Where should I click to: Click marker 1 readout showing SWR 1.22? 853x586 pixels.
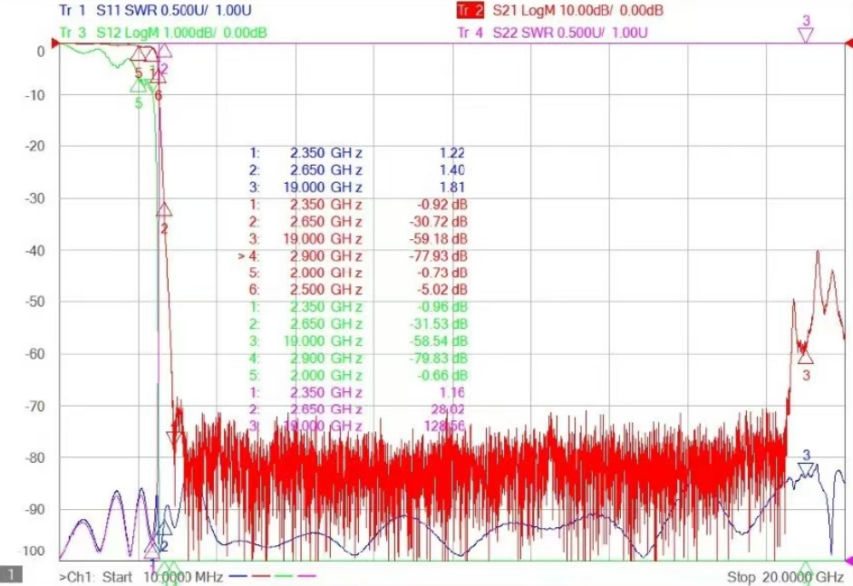pos(357,153)
